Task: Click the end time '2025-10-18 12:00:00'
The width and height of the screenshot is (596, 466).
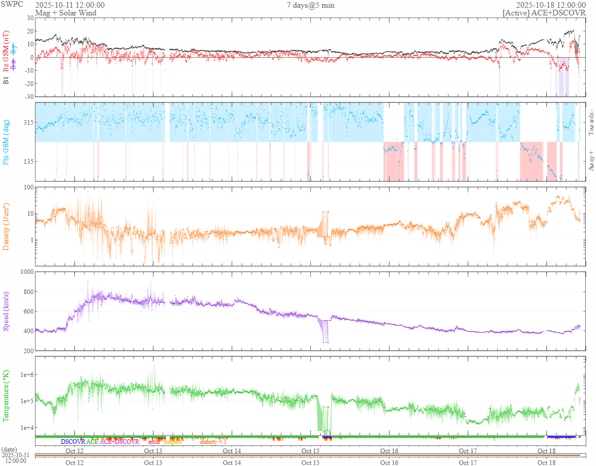Action: [551, 5]
